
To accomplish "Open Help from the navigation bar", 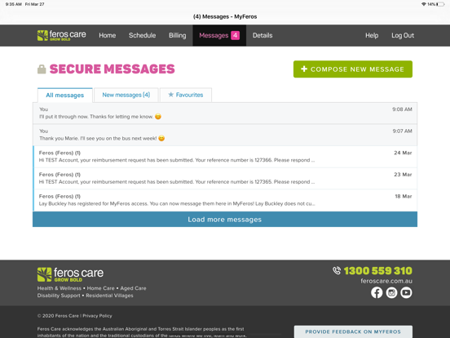I will coord(372,35).
